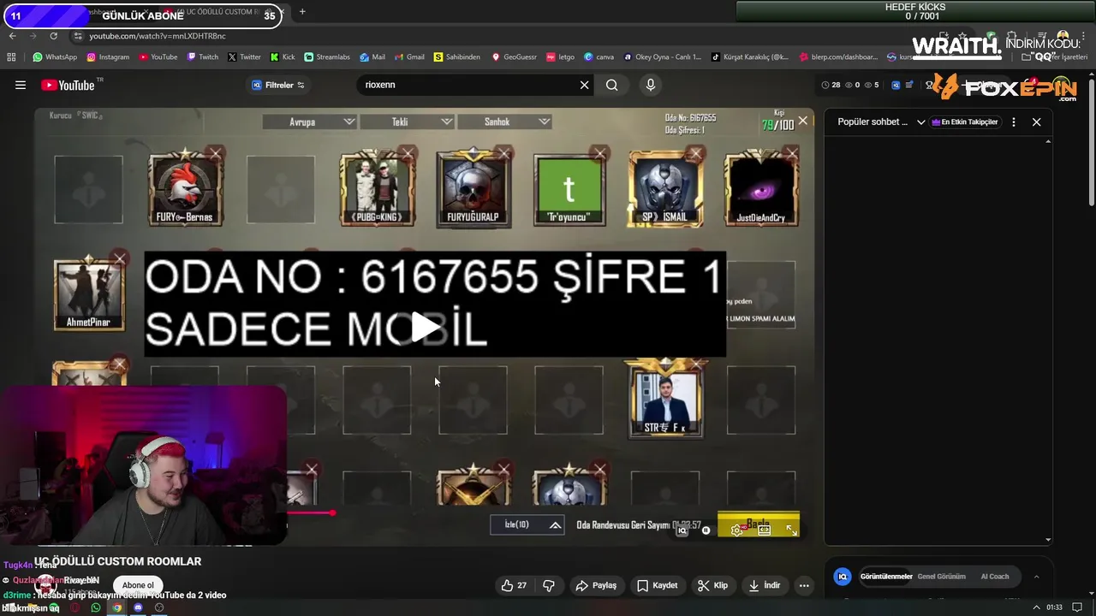Open the browser apps grid icon
The height and width of the screenshot is (616, 1096).
click(11, 57)
